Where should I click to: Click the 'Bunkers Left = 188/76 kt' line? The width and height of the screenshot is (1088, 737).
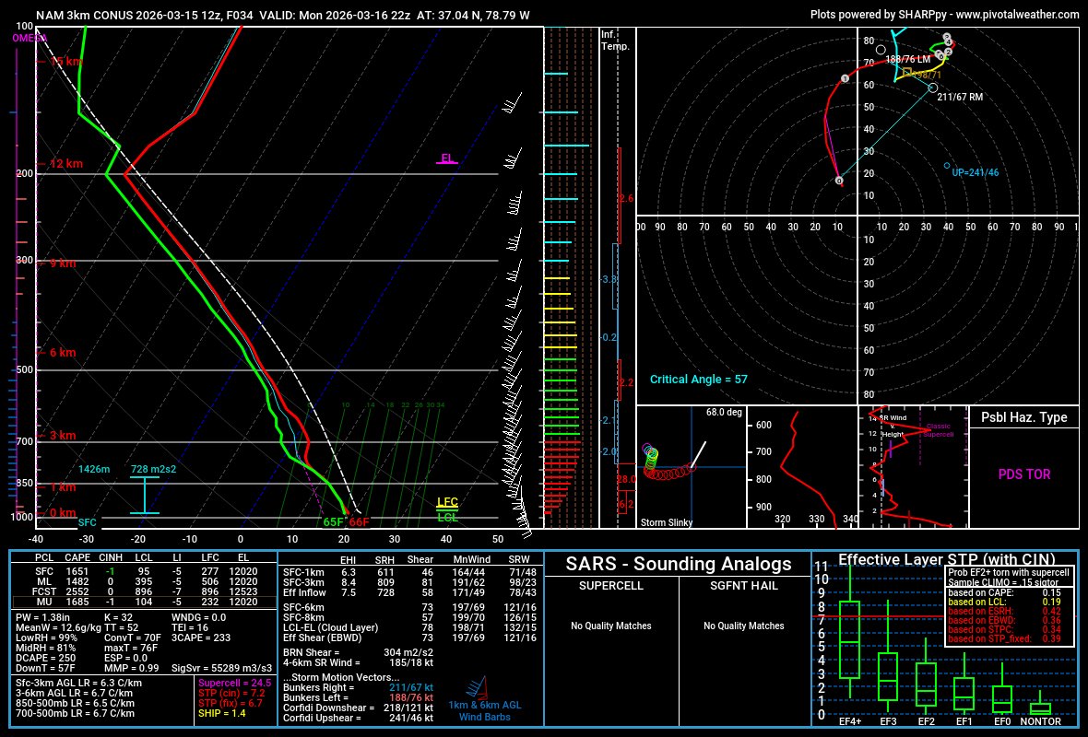pos(358,697)
